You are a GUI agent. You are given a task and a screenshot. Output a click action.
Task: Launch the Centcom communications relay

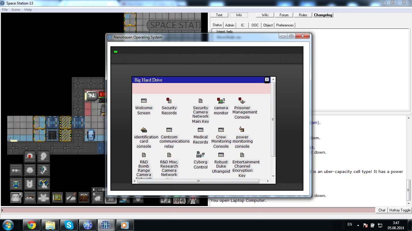click(x=169, y=130)
